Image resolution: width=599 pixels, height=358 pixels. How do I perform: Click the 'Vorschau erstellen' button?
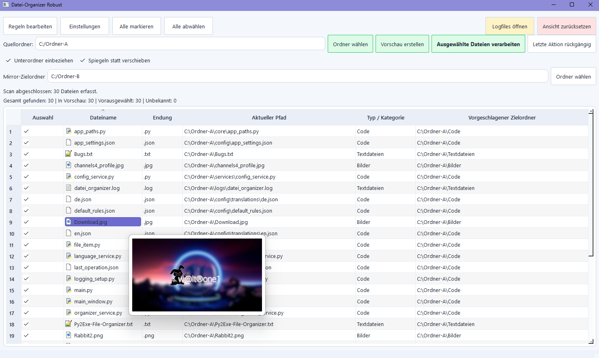(402, 44)
